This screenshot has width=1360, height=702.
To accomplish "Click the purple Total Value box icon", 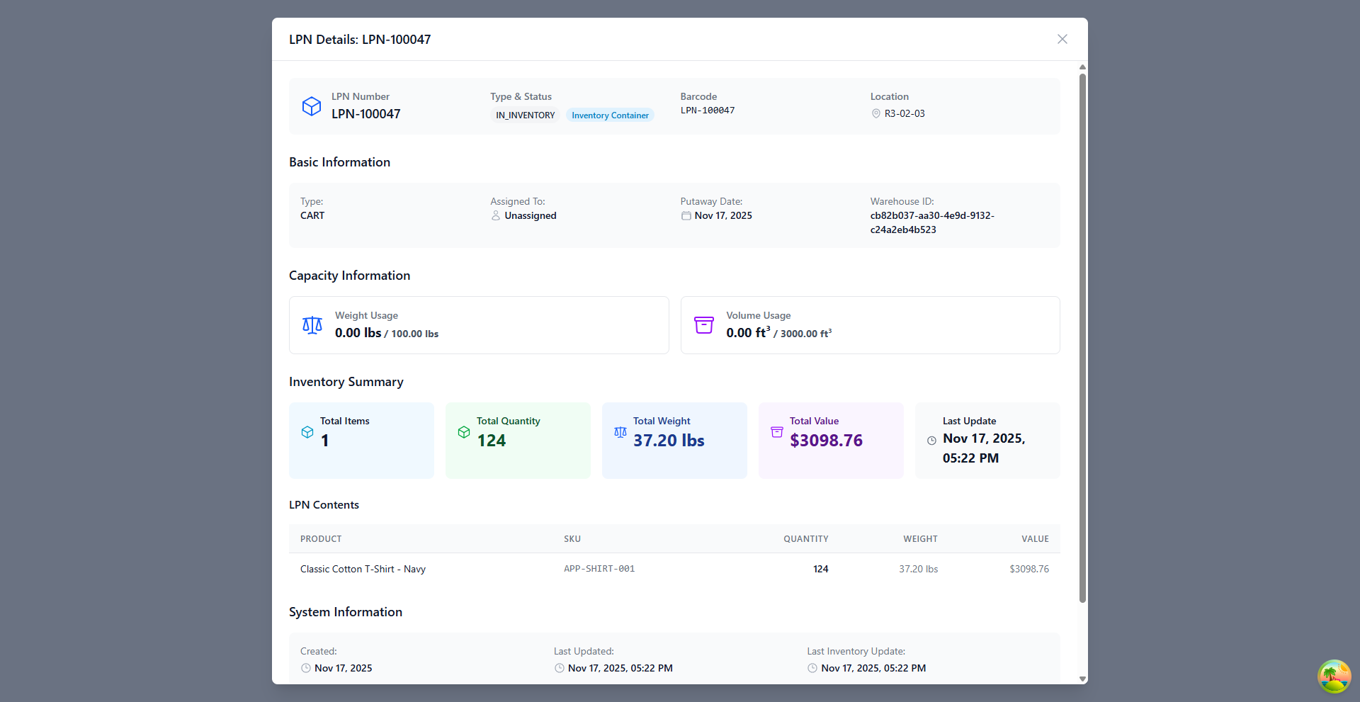I will click(776, 432).
